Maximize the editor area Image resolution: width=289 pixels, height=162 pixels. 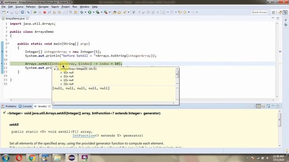(x=278, y=18)
